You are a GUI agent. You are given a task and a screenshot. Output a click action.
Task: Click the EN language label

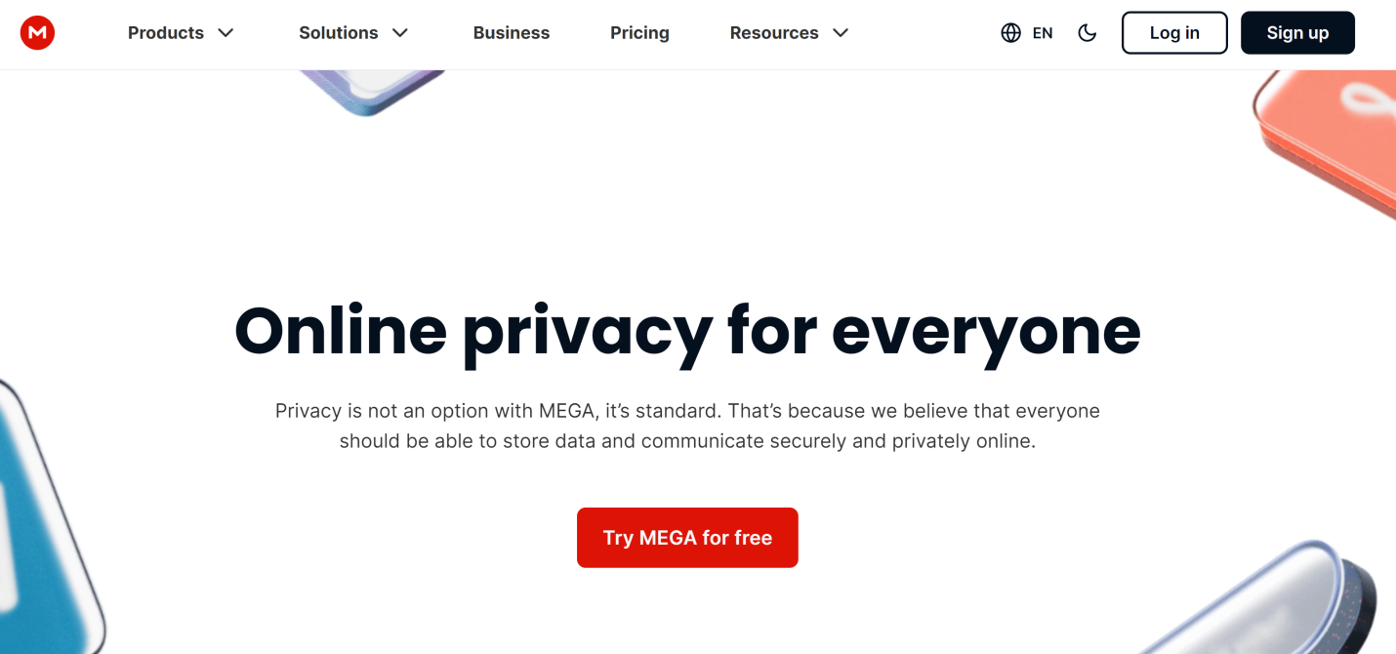[x=1043, y=33]
